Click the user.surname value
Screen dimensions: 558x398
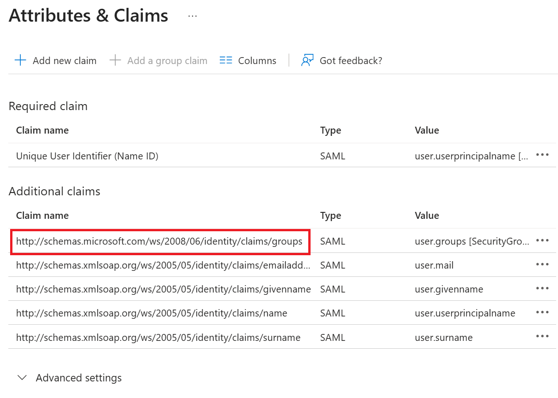pyautogui.click(x=444, y=338)
